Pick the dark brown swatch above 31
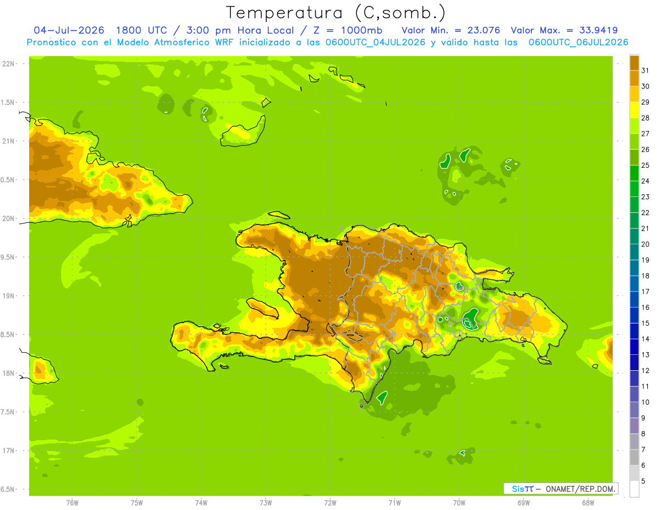This screenshot has height=510, width=660. pyautogui.click(x=634, y=63)
